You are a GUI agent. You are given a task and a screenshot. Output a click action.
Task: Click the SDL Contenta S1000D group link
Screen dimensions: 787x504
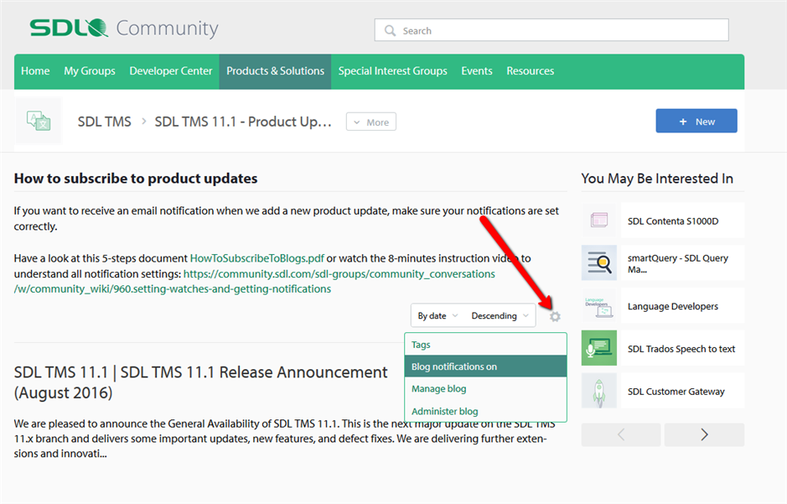(672, 221)
